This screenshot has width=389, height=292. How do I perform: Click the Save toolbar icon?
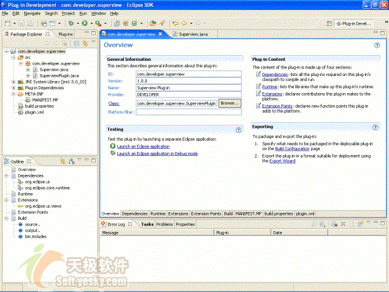(22, 23)
